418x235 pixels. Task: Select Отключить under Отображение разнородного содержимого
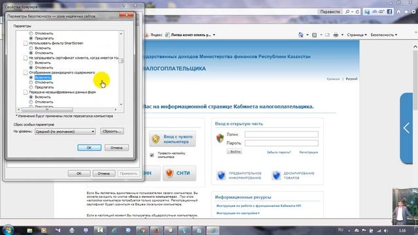tap(31, 82)
